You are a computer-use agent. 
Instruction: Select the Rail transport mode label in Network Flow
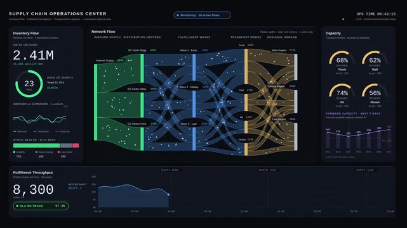coord(241,91)
